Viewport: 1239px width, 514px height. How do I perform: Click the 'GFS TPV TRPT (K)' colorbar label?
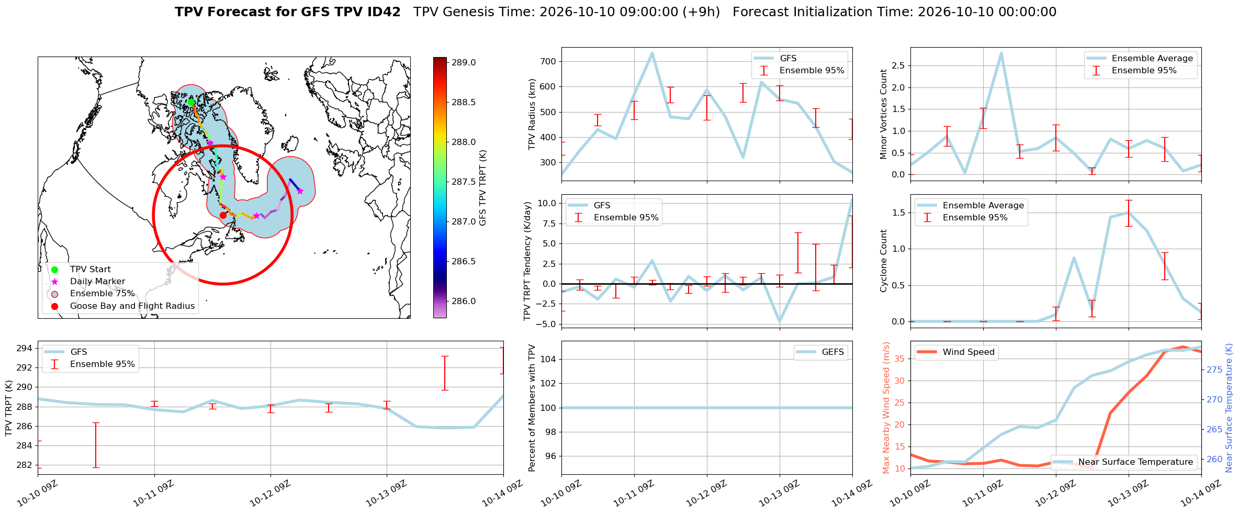(483, 187)
